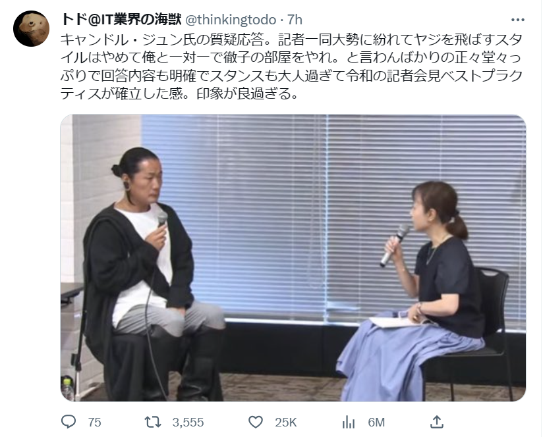Click the 6M views count

coord(376,423)
